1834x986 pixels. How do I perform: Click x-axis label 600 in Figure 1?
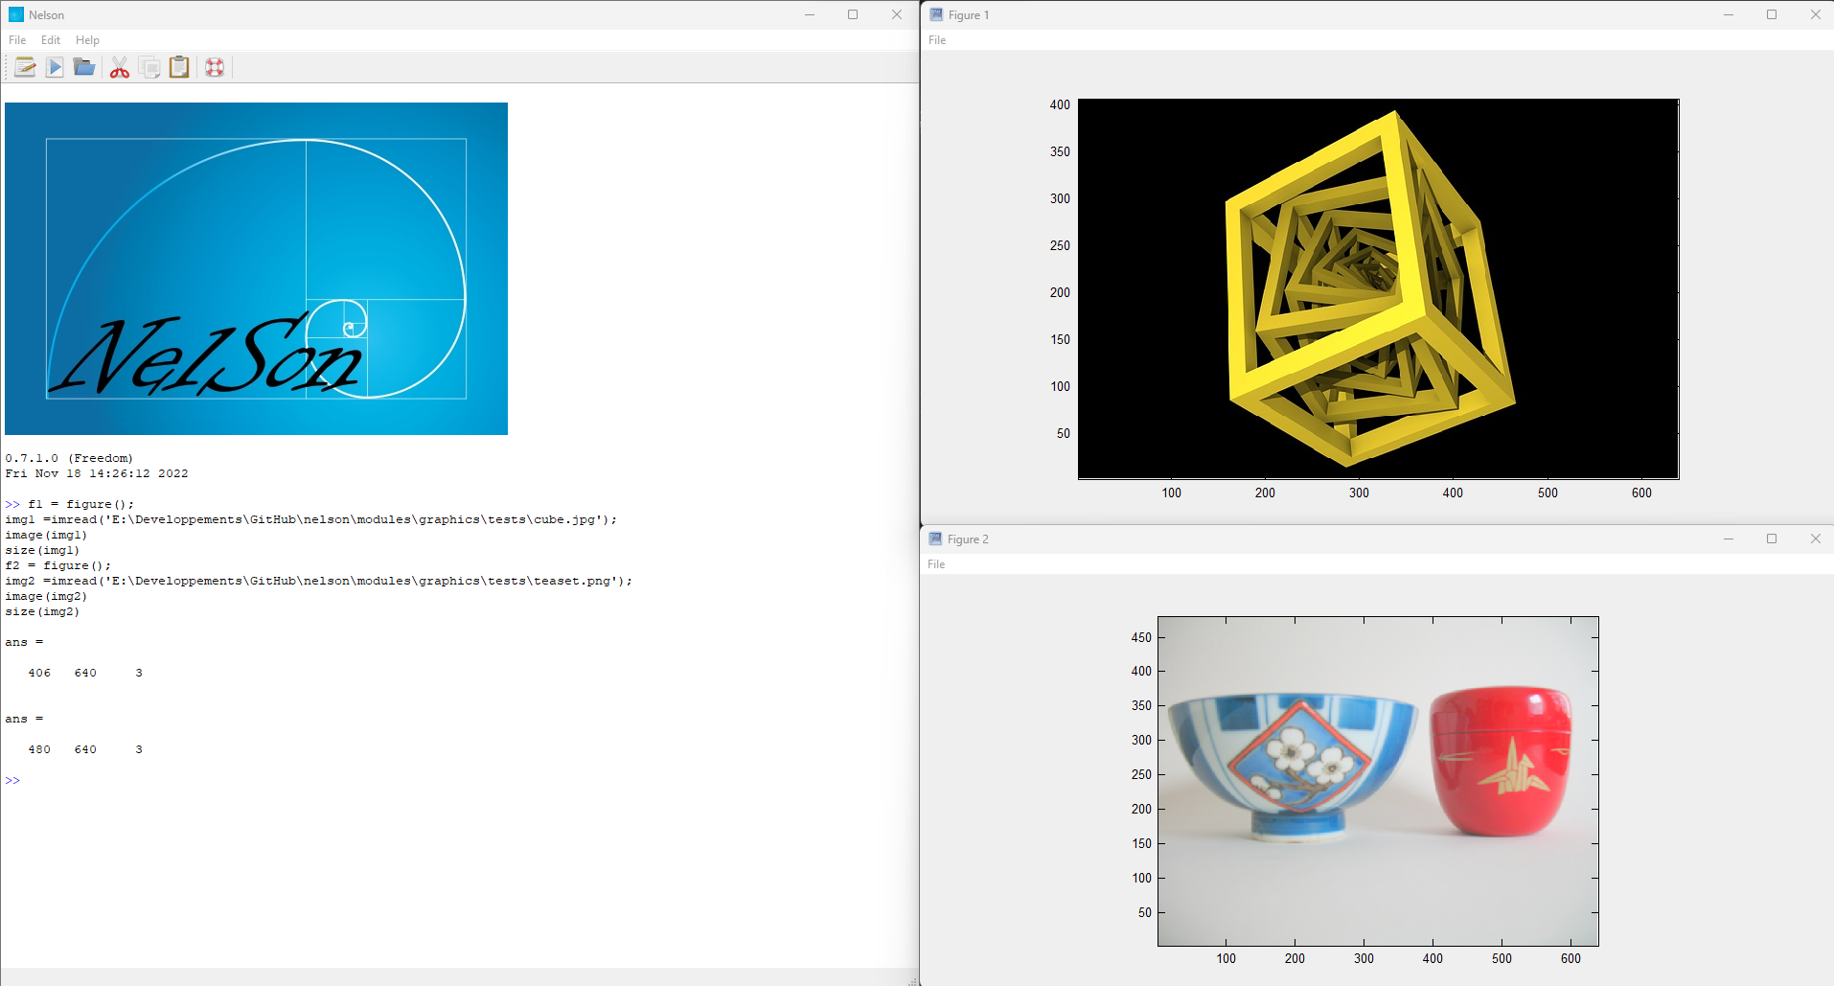[1641, 493]
